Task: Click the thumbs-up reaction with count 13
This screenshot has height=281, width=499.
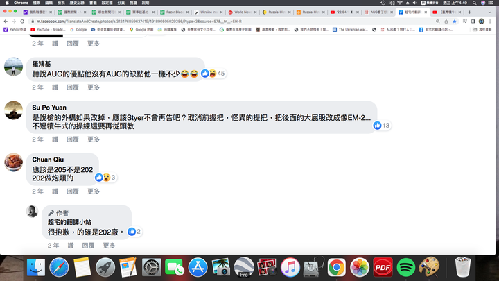Action: [382, 125]
